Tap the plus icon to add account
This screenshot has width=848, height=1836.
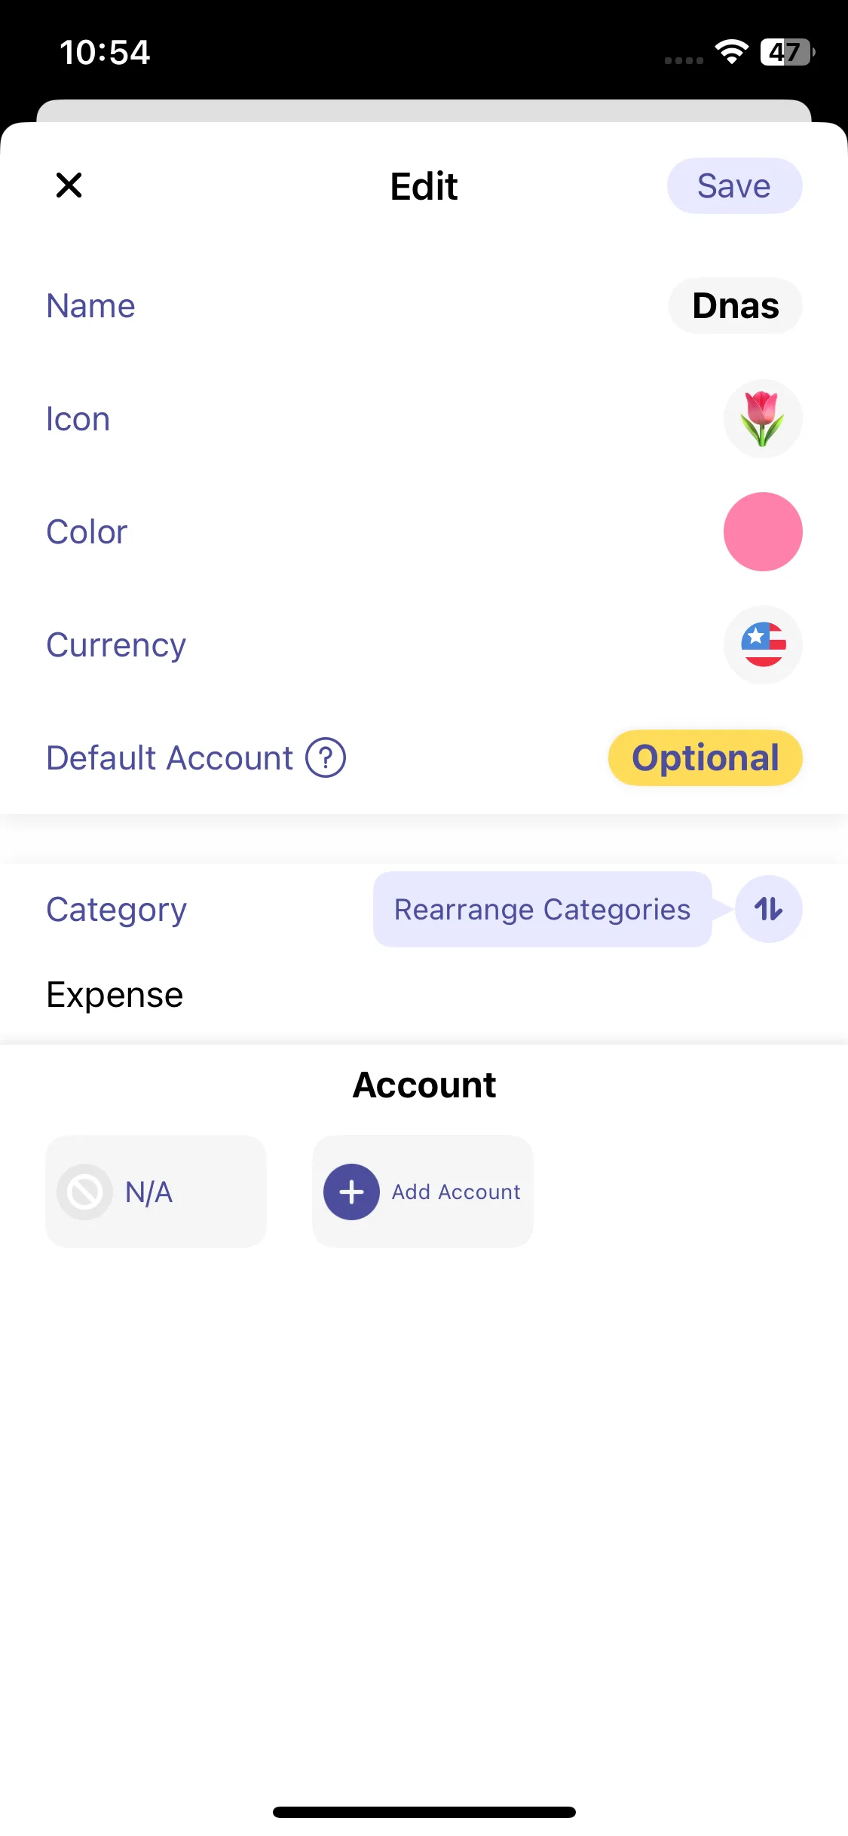[351, 1192]
